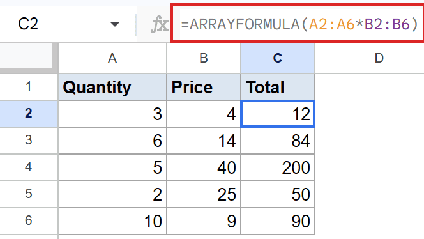This screenshot has height=239, width=424.
Task: Click empty cell D1
Action: tap(370, 87)
